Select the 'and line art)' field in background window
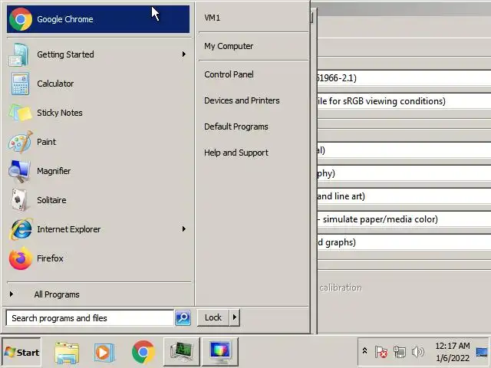This screenshot has height=368, width=491. pyautogui.click(x=404, y=196)
